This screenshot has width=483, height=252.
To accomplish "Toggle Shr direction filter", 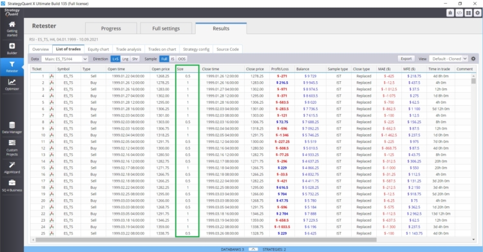I will click(135, 59).
